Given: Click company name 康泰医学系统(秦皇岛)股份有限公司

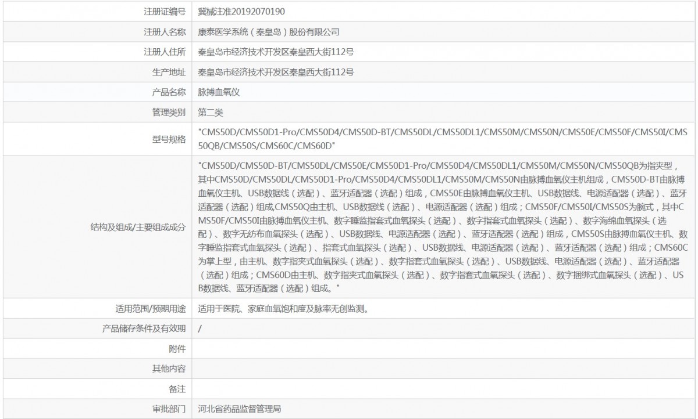Looking at the screenshot, I should tap(268, 32).
